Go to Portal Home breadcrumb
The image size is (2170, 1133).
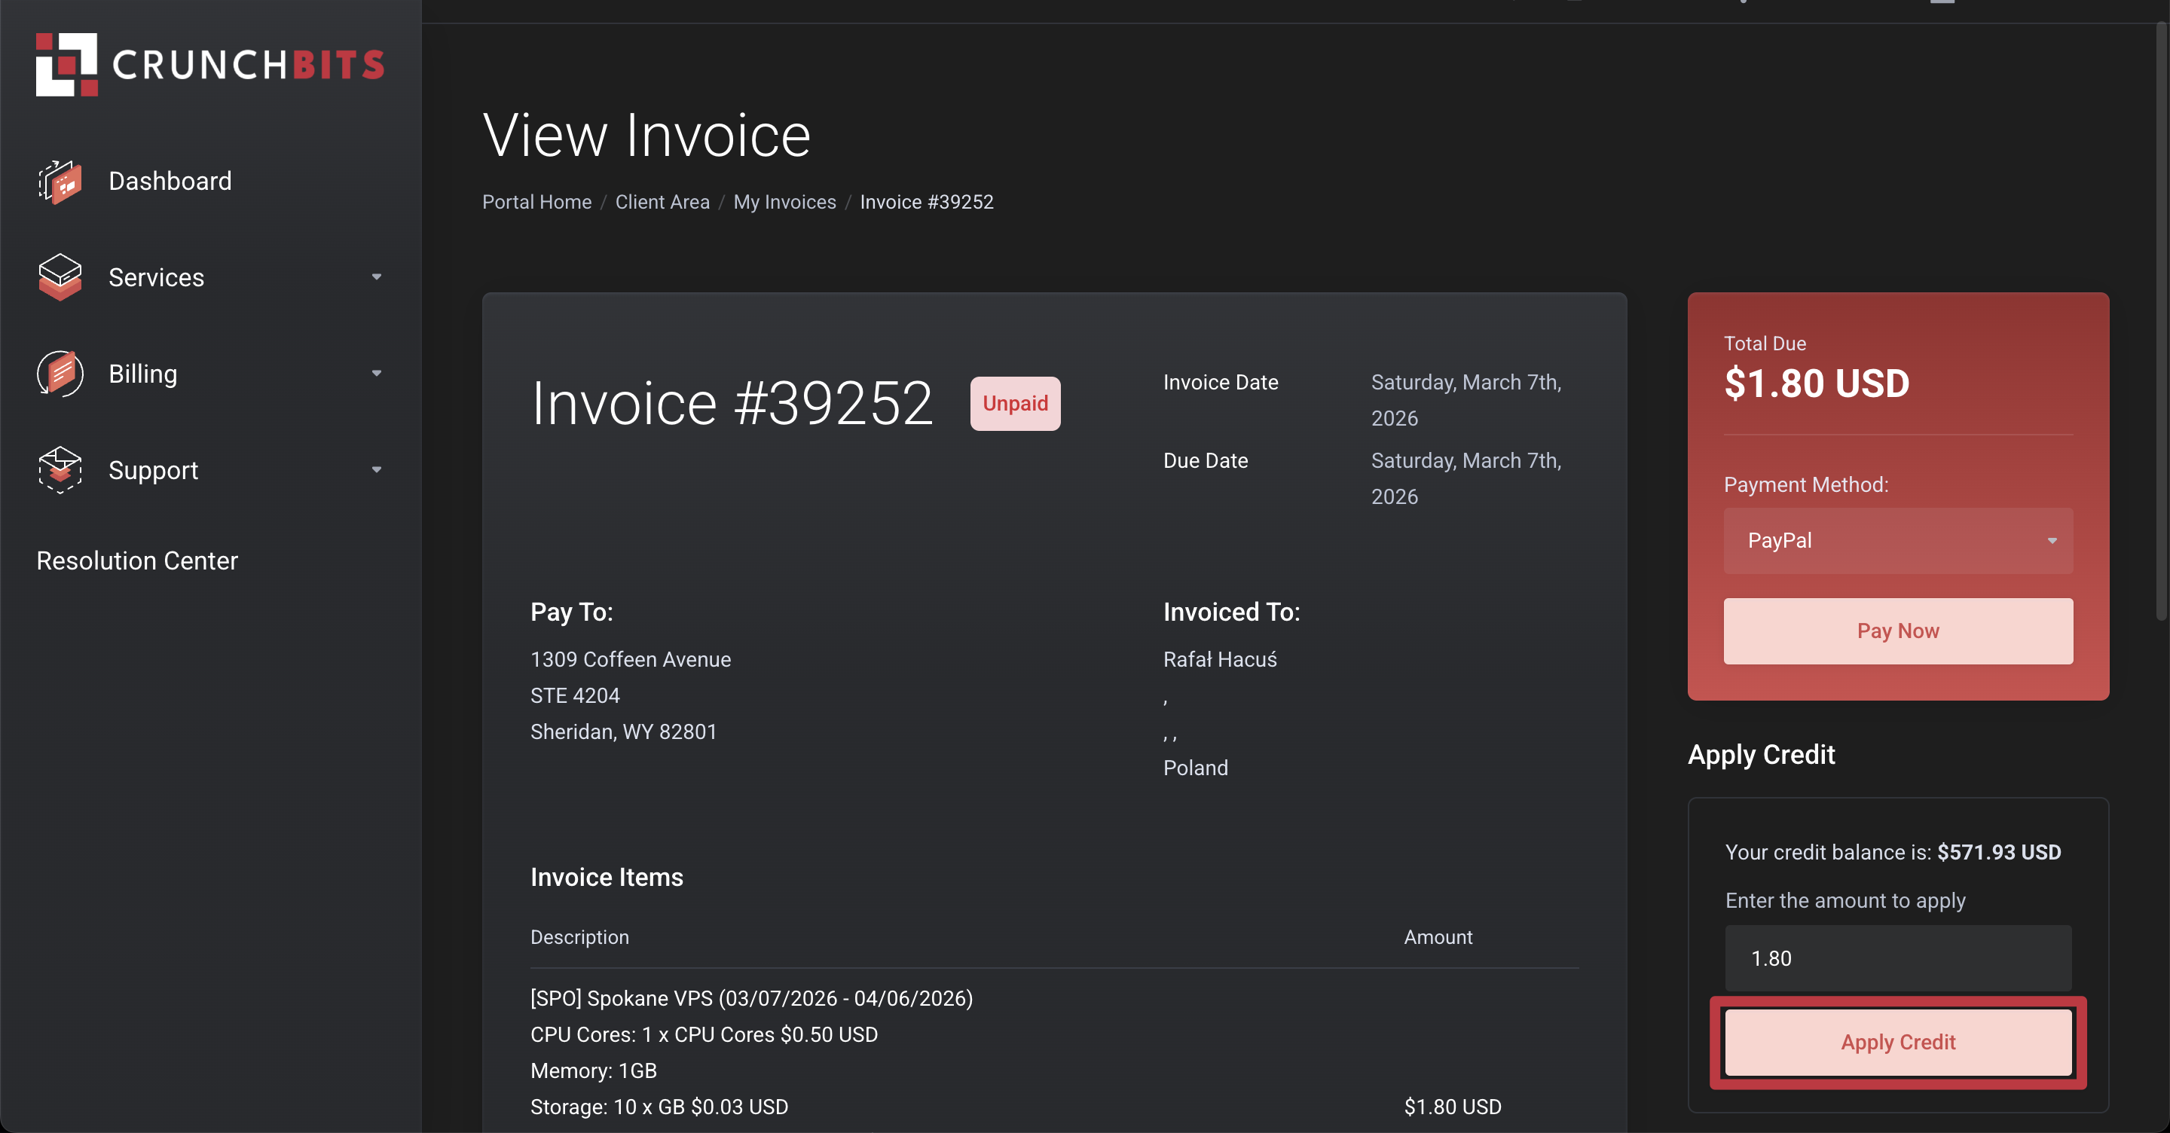coord(536,202)
